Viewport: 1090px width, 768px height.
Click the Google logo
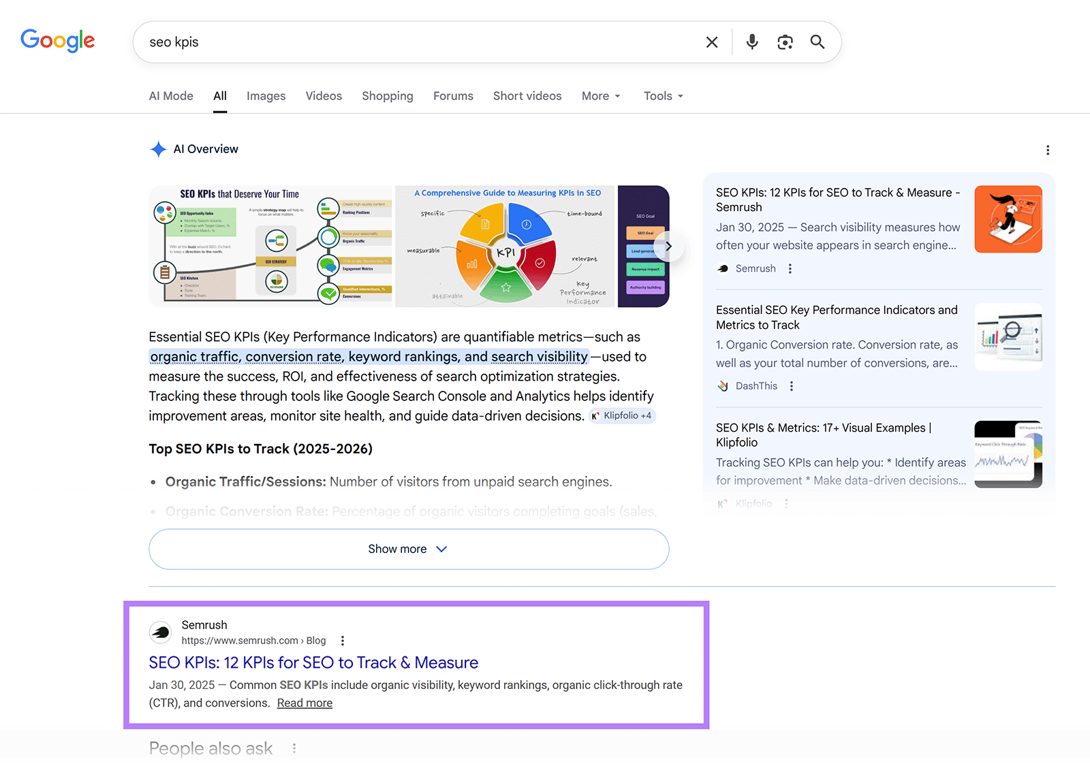[57, 41]
